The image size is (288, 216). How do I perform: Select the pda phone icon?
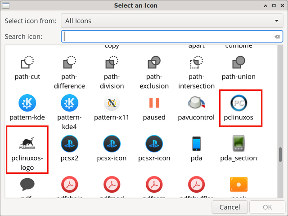196,144
